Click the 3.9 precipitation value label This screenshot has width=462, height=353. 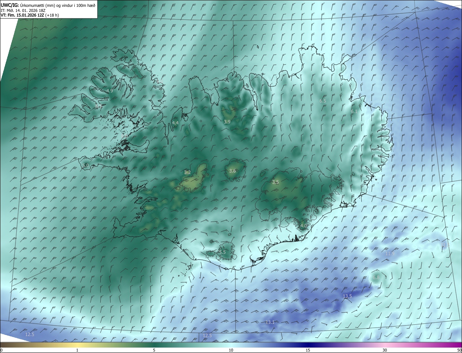[x=227, y=122]
